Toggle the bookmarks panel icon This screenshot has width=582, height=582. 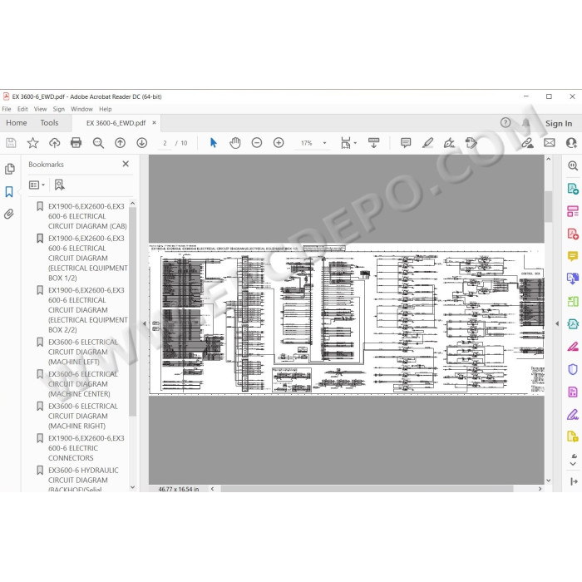pyautogui.click(x=9, y=192)
